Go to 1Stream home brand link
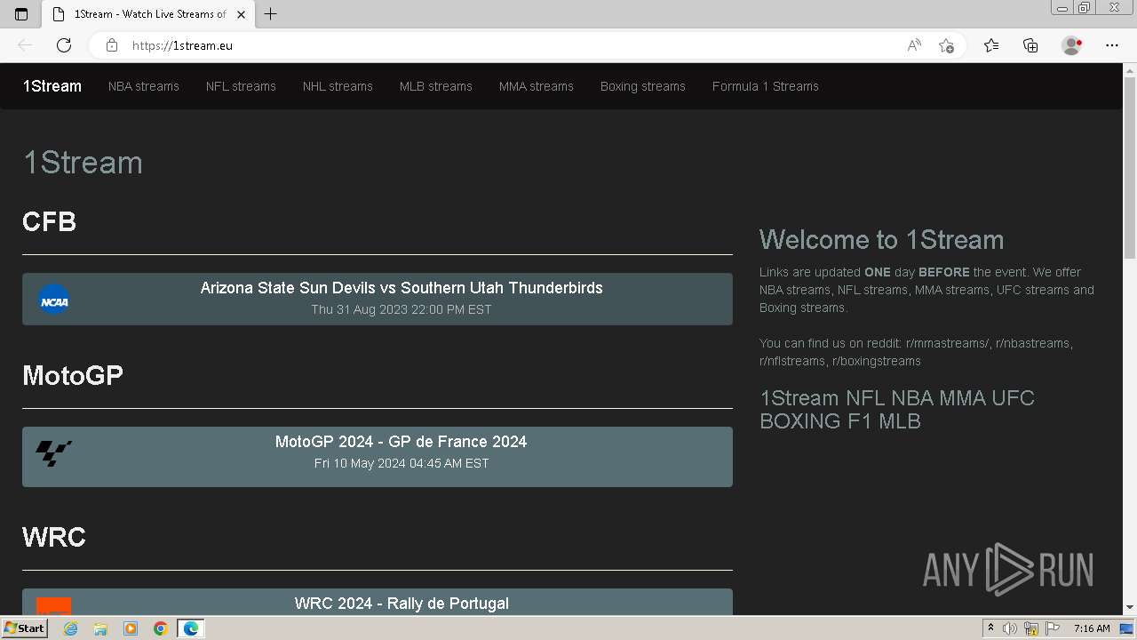1137x640 pixels. (52, 86)
